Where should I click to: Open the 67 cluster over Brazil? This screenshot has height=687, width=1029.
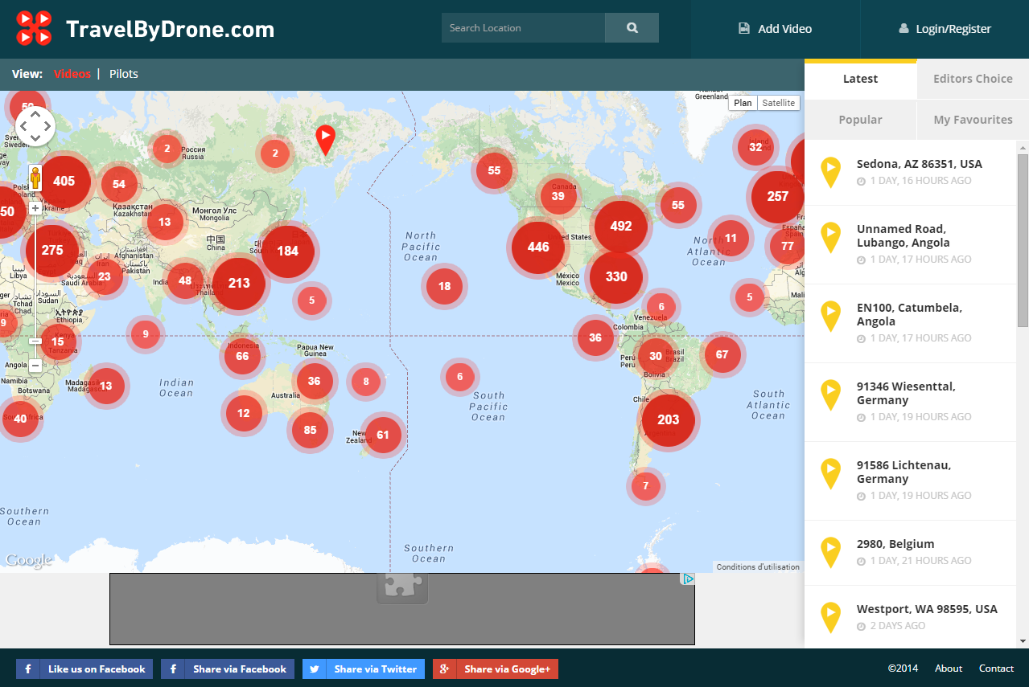722,354
